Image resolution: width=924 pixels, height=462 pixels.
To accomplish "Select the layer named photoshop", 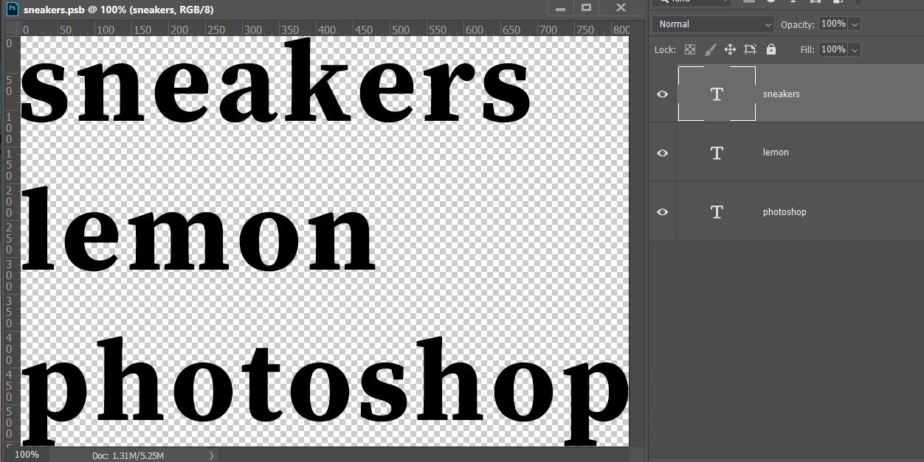I will click(x=785, y=212).
